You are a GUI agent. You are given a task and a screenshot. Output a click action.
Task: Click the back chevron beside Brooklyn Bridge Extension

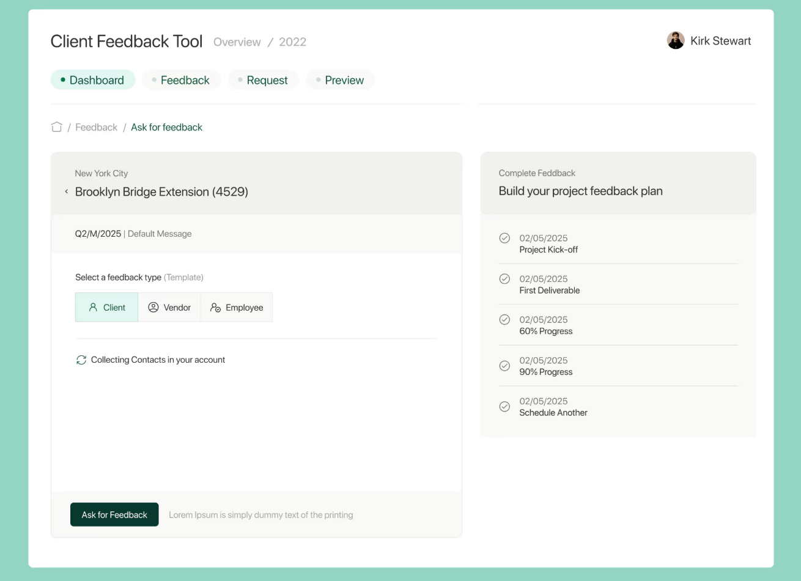click(x=66, y=191)
